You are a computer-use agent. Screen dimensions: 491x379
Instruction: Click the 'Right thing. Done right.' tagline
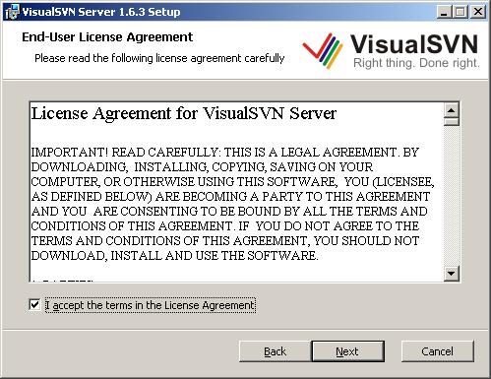(x=416, y=63)
